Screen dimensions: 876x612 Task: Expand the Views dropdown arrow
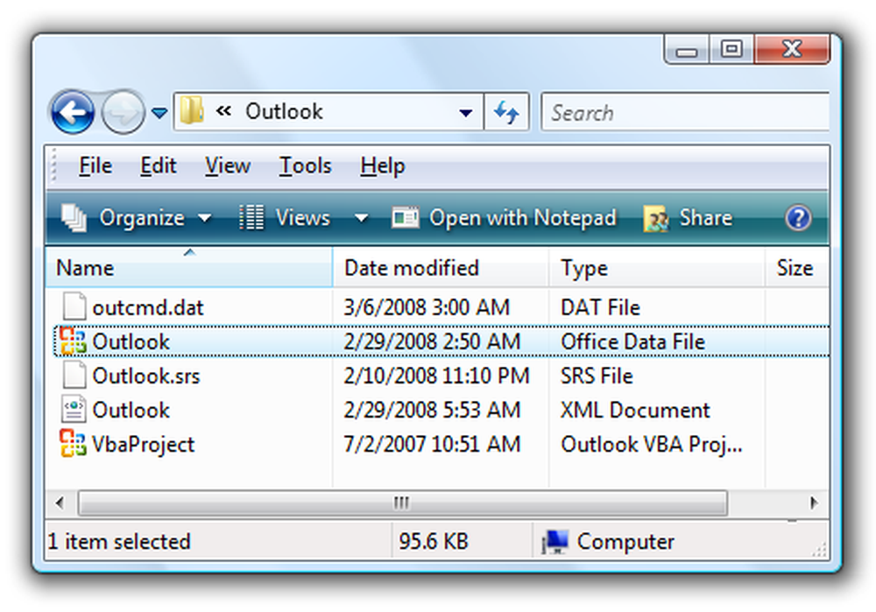click(x=362, y=218)
